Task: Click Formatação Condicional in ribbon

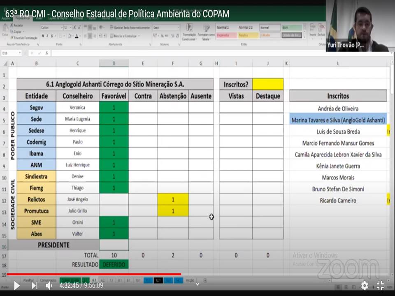Action: point(189,31)
